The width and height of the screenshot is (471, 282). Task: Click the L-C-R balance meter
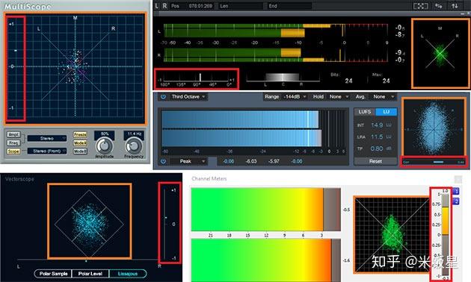pyautogui.click(x=283, y=78)
